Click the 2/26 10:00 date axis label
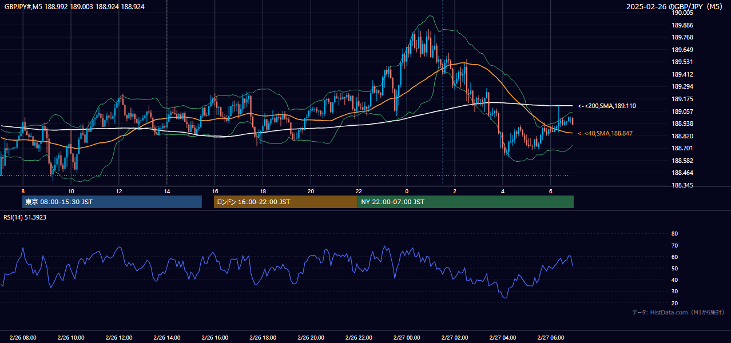Image resolution: width=731 pixels, height=343 pixels. coord(71,338)
